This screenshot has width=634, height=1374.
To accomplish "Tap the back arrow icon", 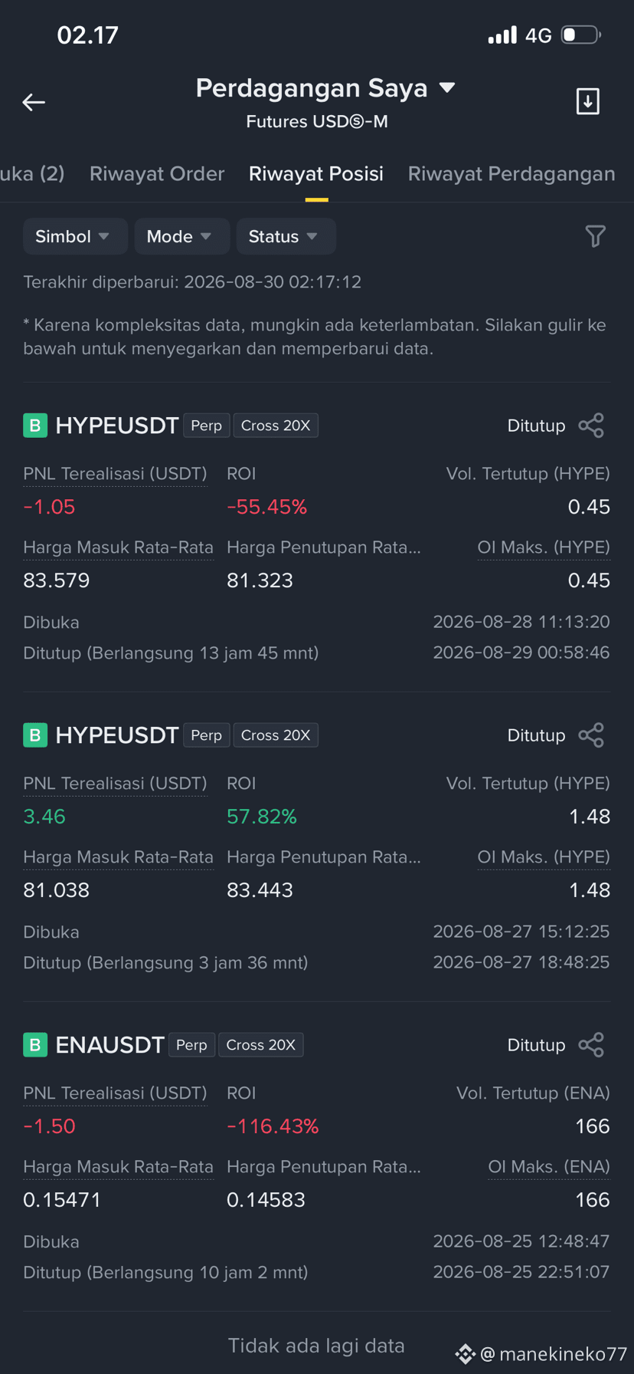I will (x=34, y=102).
